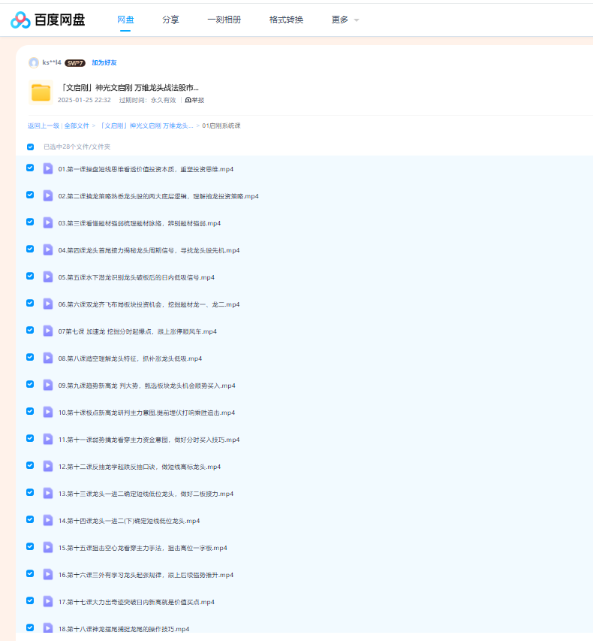
Task: Click video icon for file 05.第五课
Action: pyautogui.click(x=48, y=277)
